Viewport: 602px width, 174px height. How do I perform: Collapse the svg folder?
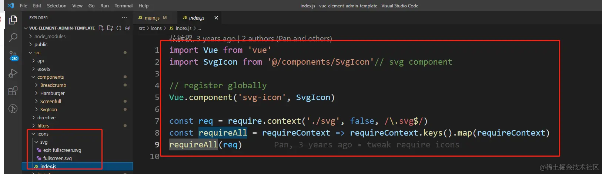pos(44,142)
